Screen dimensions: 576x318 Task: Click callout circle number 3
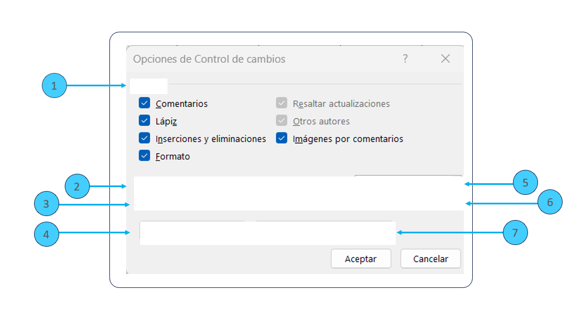46,204
